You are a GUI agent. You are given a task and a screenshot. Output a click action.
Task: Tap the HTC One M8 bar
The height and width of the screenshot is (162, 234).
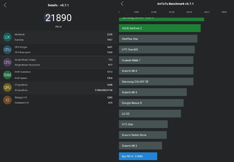157,50
